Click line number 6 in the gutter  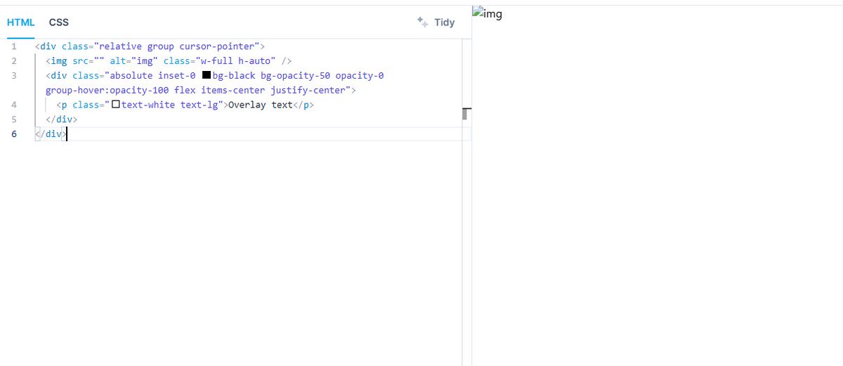(13, 134)
